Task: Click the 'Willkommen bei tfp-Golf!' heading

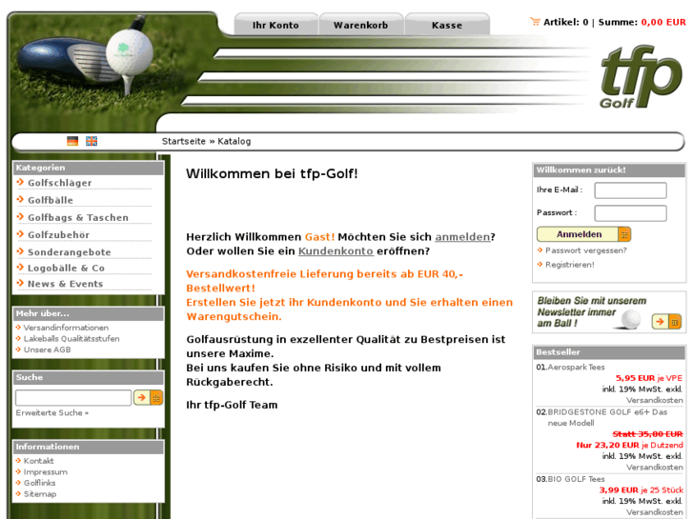Action: click(x=272, y=173)
